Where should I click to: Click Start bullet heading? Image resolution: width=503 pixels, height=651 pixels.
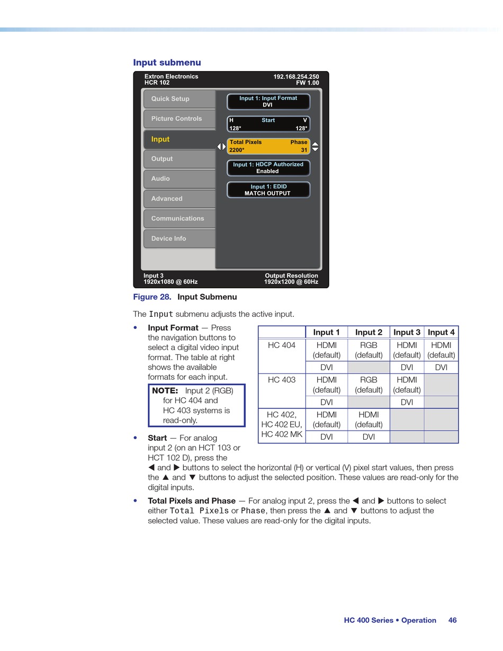(157, 438)
